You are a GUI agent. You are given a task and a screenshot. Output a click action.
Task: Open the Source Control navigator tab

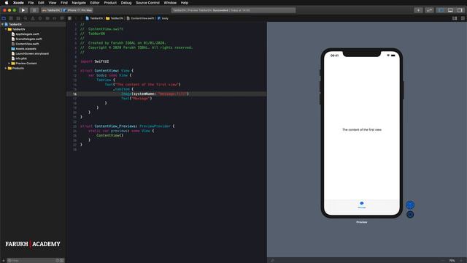(11, 18)
